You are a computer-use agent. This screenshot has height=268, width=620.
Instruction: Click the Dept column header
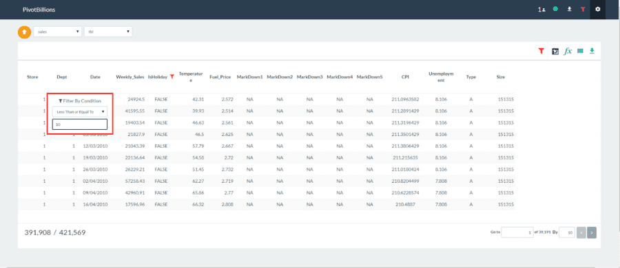tap(62, 77)
